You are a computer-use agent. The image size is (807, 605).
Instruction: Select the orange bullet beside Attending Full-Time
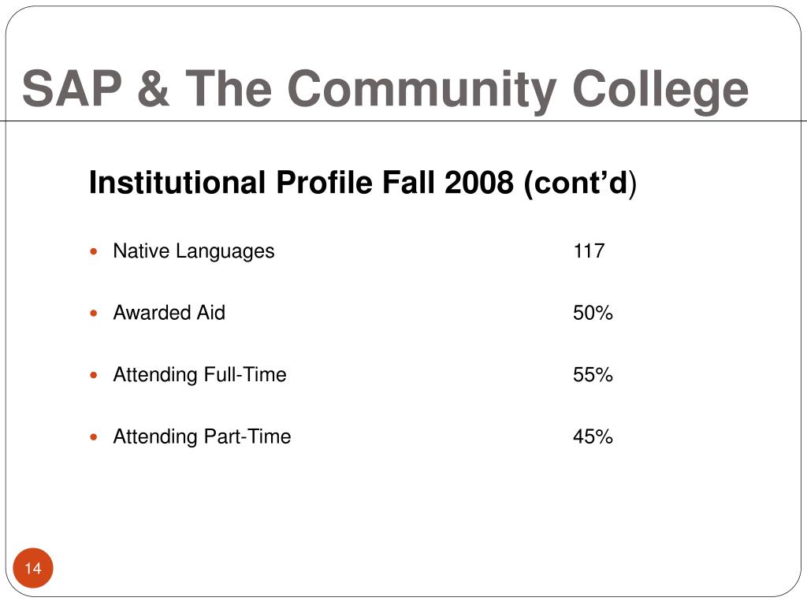pyautogui.click(x=94, y=375)
